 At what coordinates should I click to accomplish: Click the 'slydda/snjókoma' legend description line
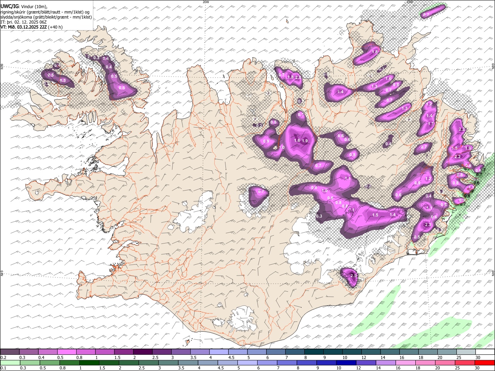[46, 17]
